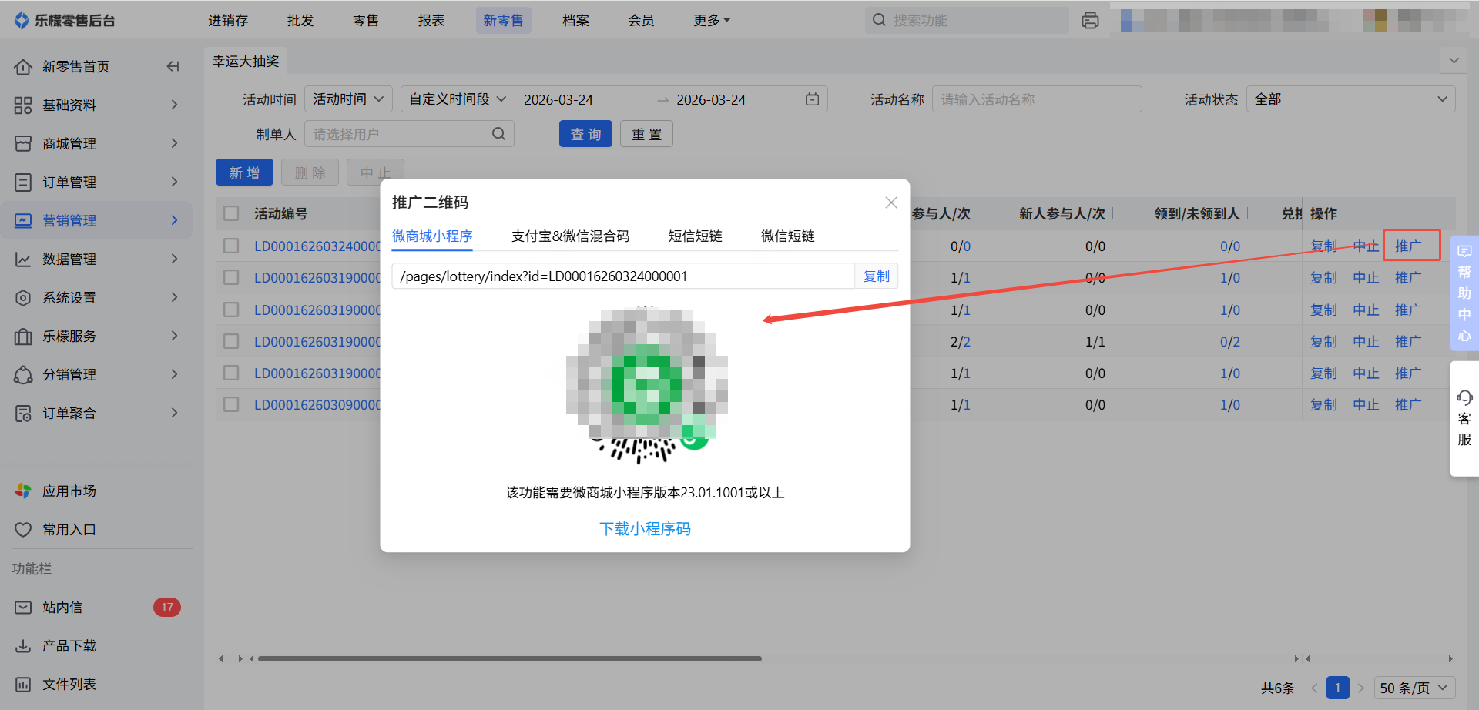Screen dimensions: 1479x710
Task: Expand the 商城管理 sidebar chevron
Action: tap(175, 143)
